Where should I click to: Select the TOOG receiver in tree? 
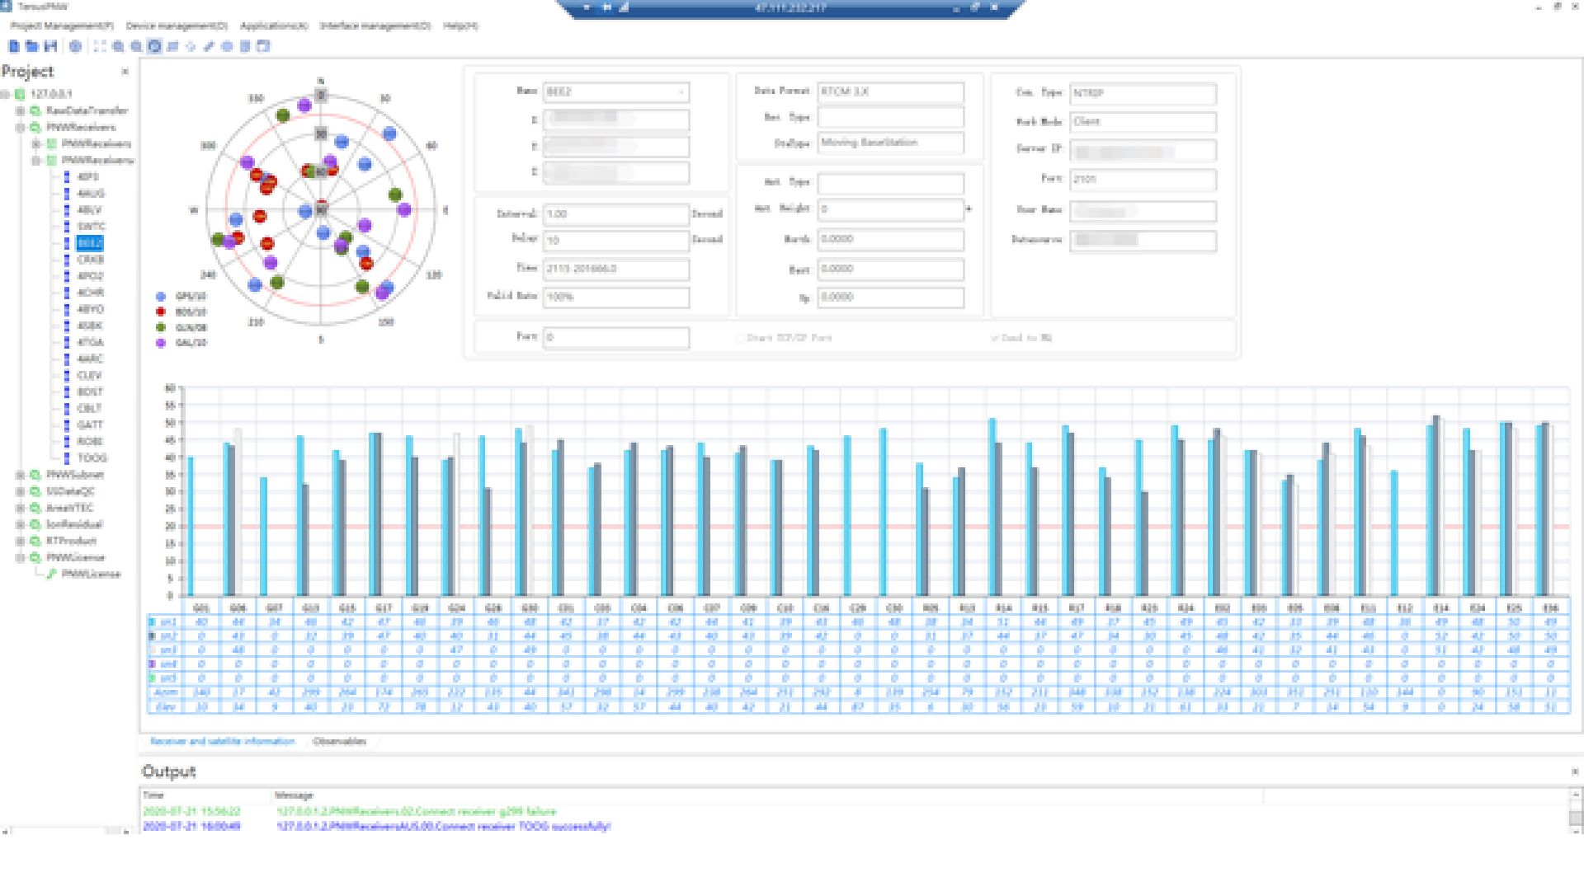tap(92, 458)
